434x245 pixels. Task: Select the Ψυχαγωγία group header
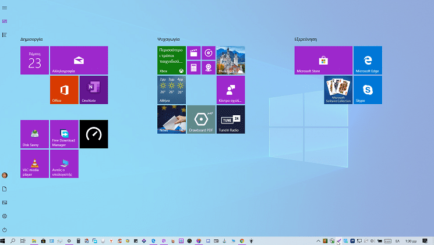pos(168,39)
